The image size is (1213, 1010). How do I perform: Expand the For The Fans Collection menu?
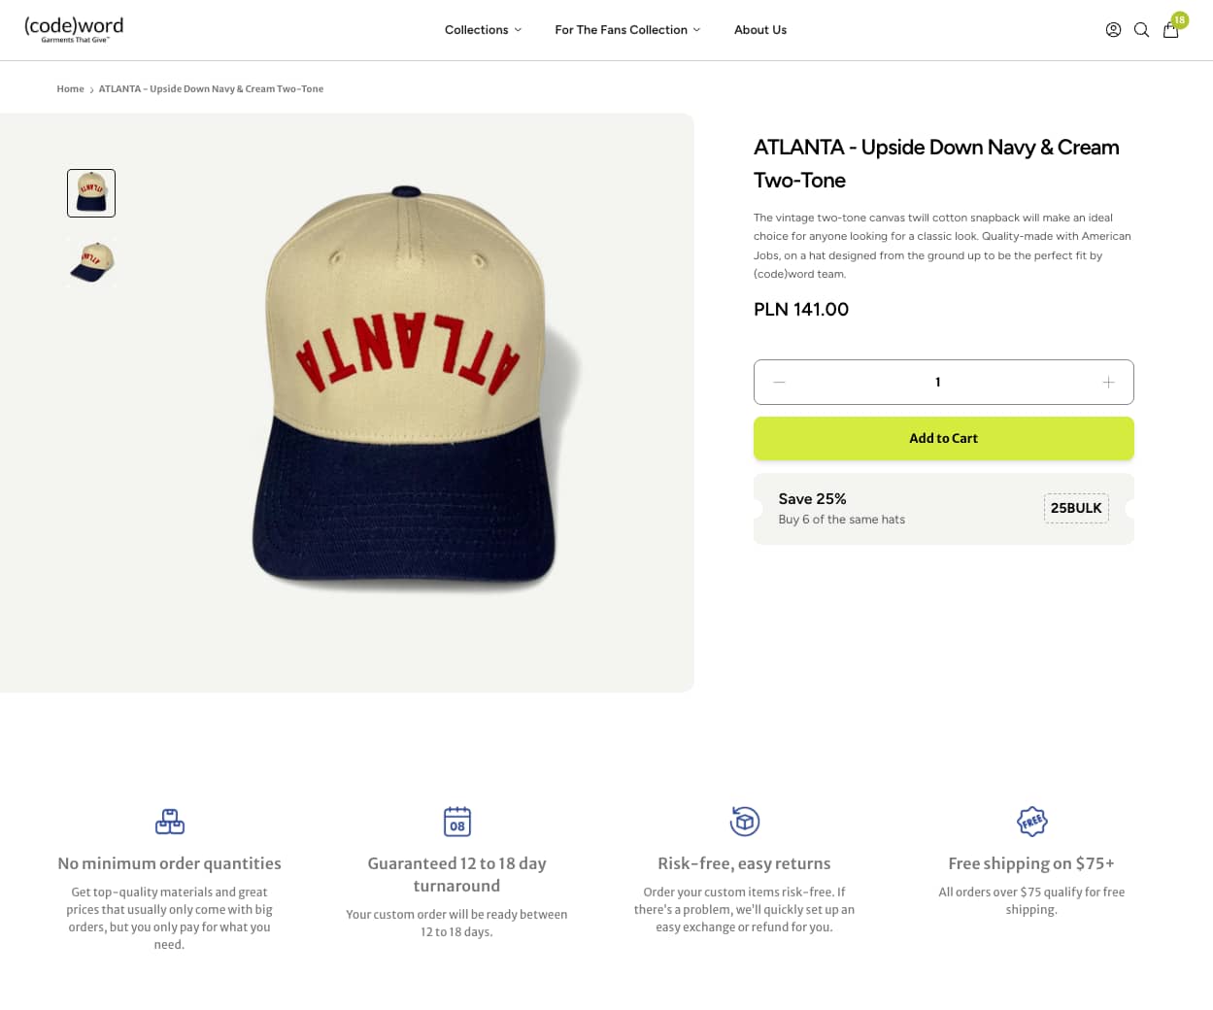(627, 30)
